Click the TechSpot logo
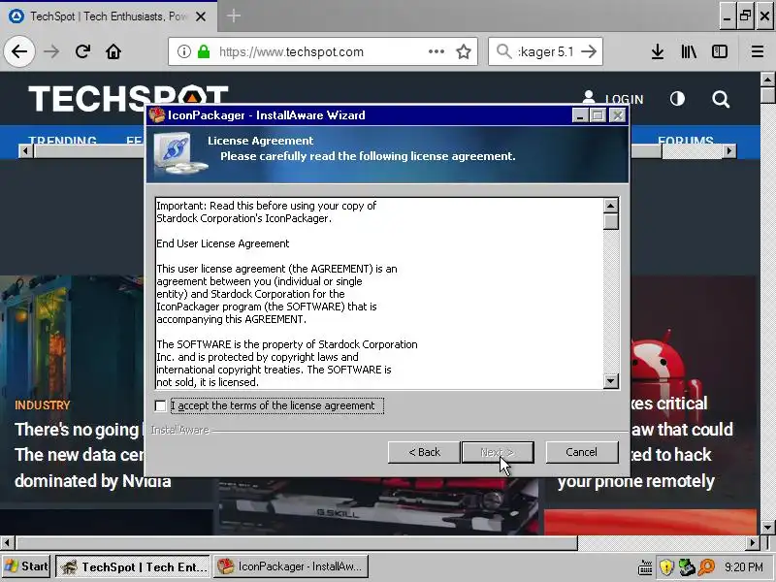776x582 pixels. [x=128, y=98]
